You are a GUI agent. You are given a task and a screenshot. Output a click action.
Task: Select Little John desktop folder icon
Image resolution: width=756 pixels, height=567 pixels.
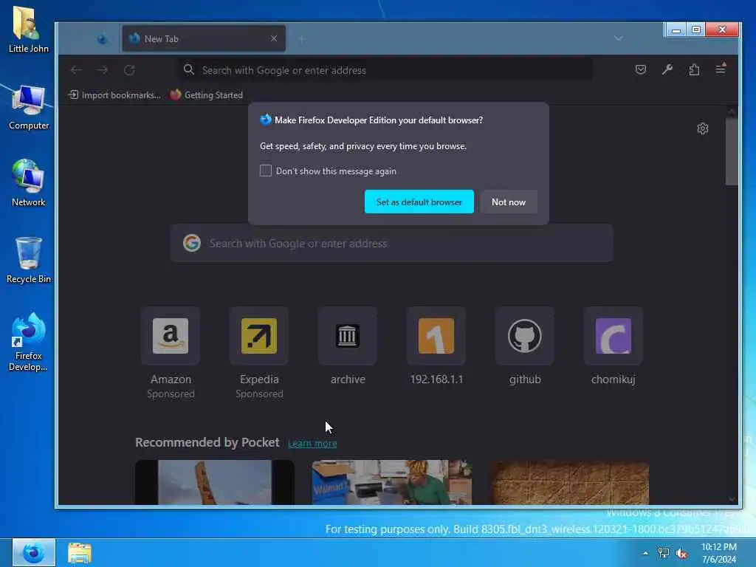click(29, 30)
